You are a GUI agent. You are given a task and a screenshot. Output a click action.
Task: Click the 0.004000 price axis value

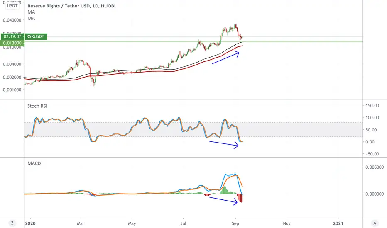pos(12,64)
